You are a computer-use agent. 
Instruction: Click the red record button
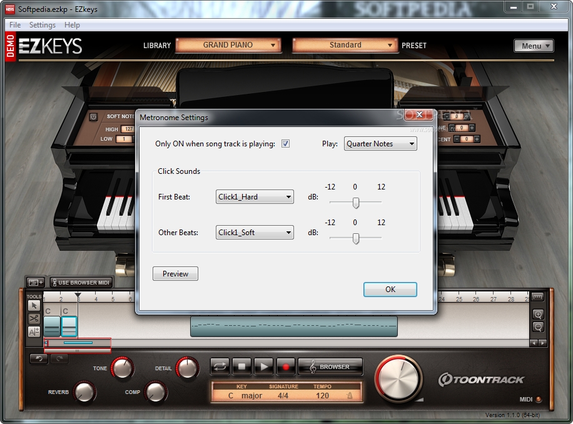(285, 366)
